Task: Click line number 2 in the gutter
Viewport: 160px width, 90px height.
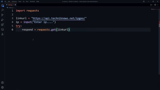Action: (12, 14)
